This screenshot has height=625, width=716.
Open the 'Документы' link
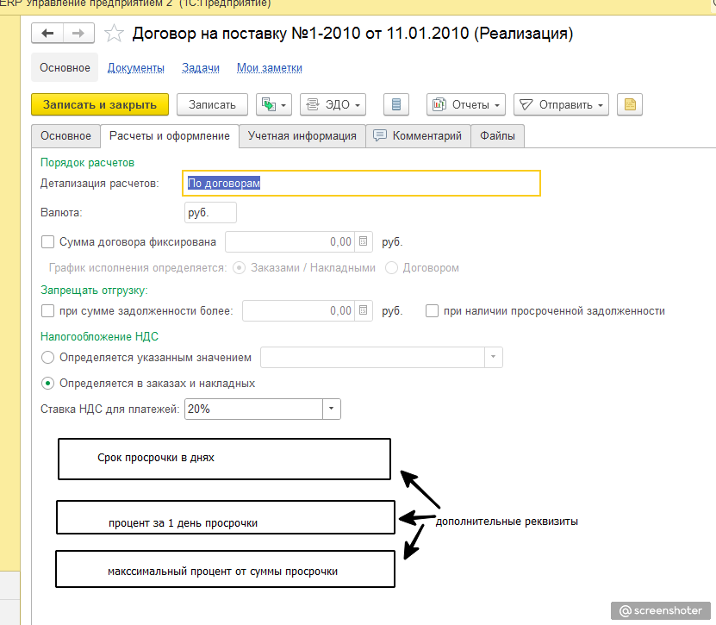click(135, 67)
